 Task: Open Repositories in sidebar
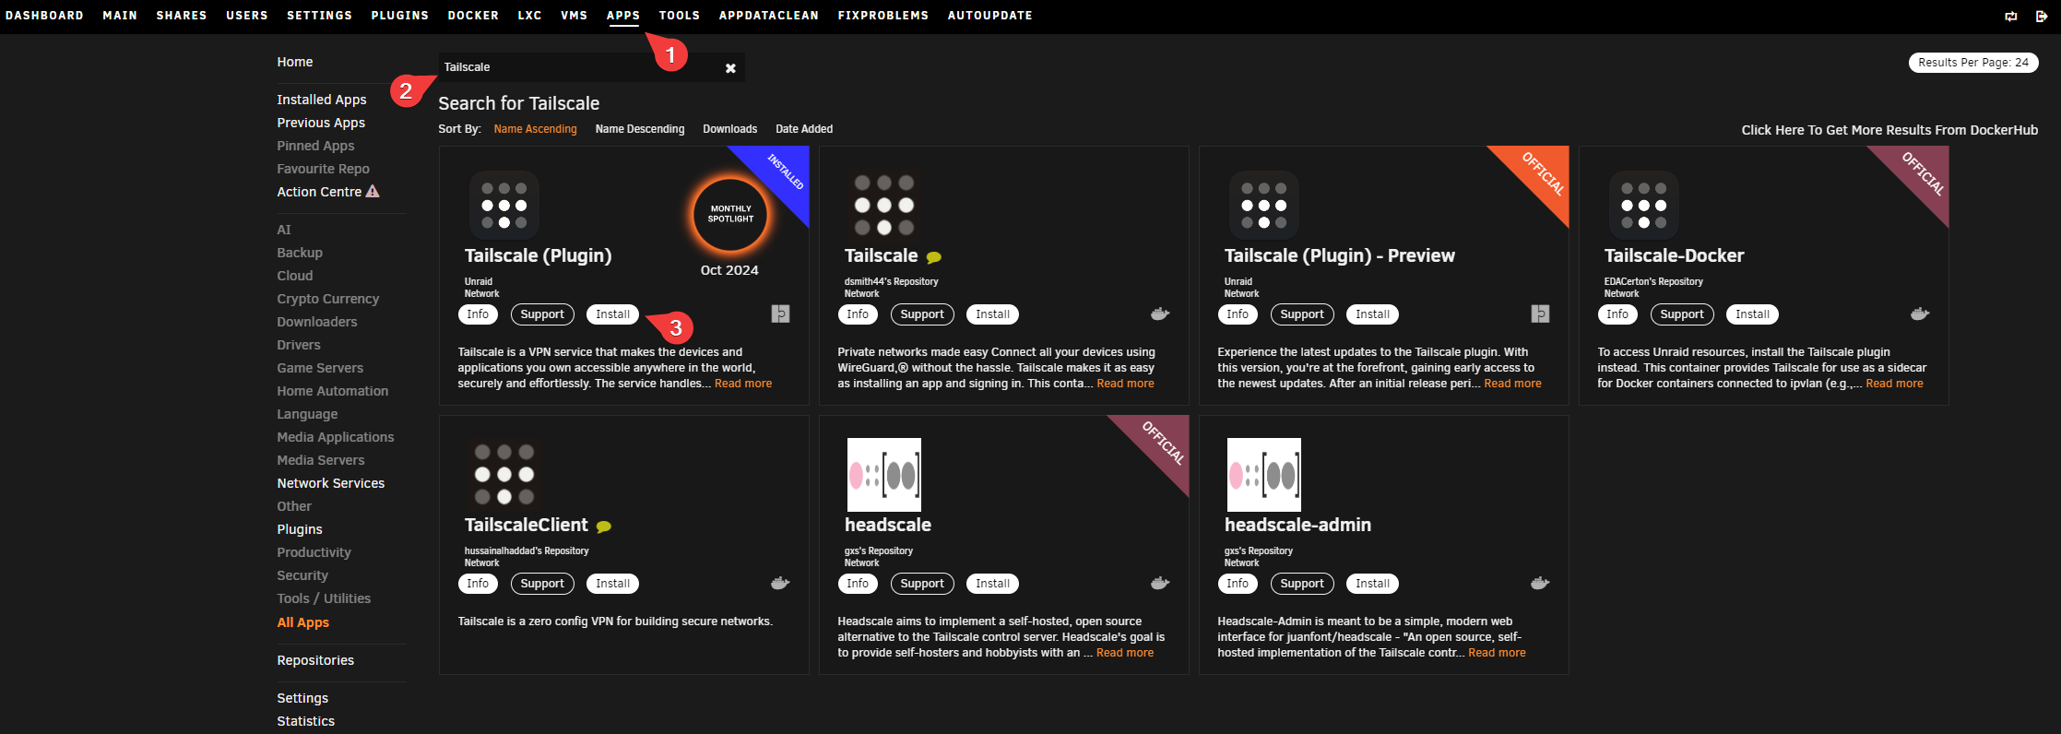coord(315,660)
